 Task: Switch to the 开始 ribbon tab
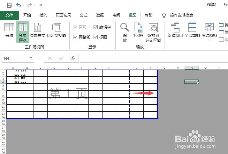point(27,15)
